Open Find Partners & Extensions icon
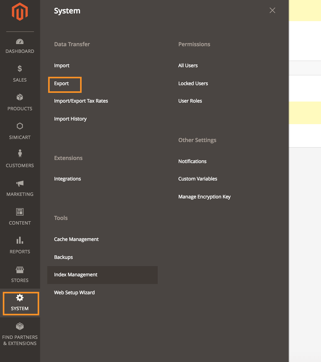The height and width of the screenshot is (362, 321). click(20, 327)
